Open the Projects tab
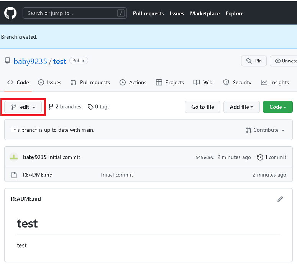 170,82
